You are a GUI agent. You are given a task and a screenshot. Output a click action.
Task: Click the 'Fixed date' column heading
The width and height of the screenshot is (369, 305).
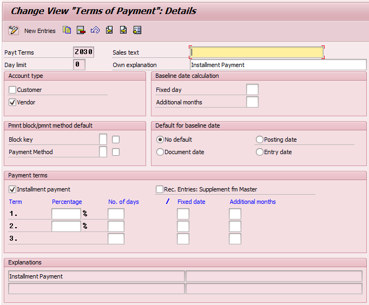coord(192,202)
